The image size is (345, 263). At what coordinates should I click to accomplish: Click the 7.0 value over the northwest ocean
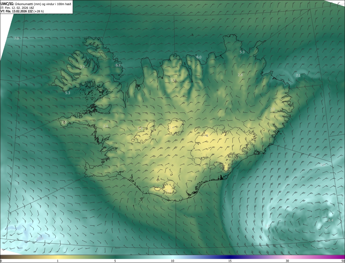(x=16, y=38)
